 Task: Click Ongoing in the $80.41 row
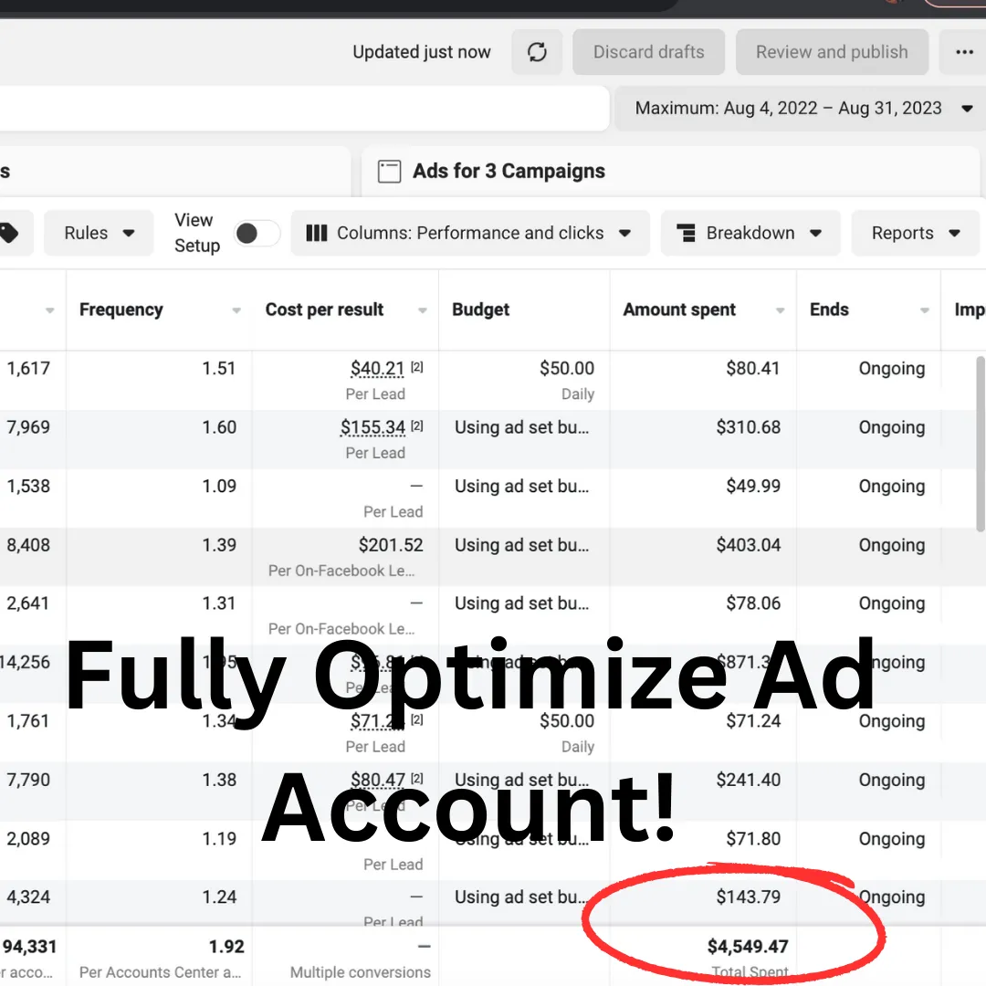point(892,369)
